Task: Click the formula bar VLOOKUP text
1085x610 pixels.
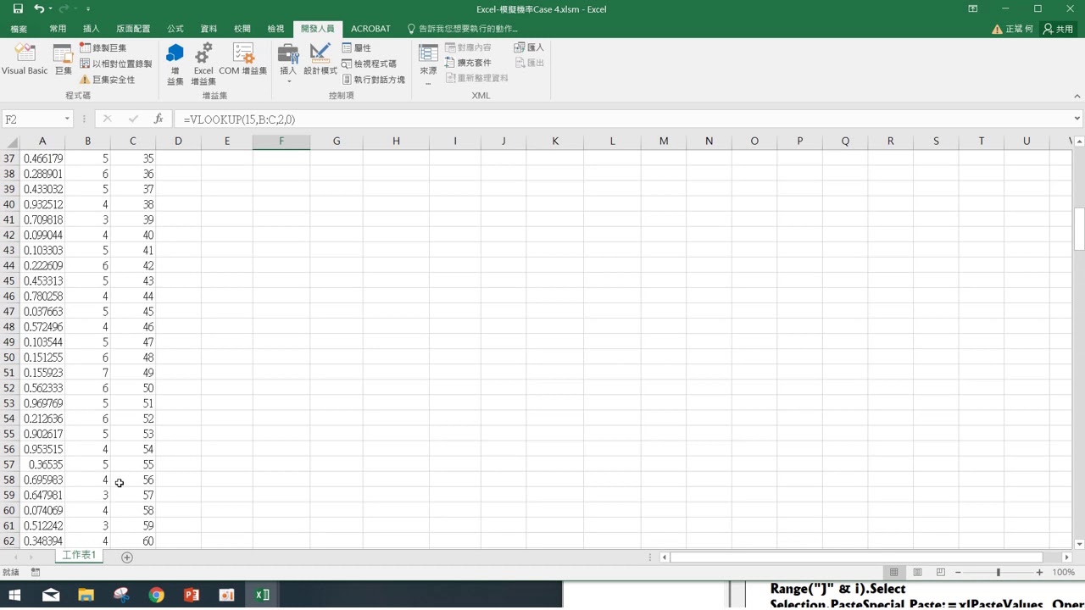Action: click(239, 119)
